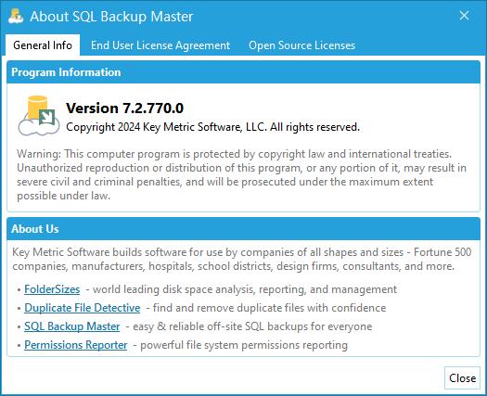This screenshot has width=487, height=396.
Task: Close the About dialog with the X
Action: coord(465,16)
